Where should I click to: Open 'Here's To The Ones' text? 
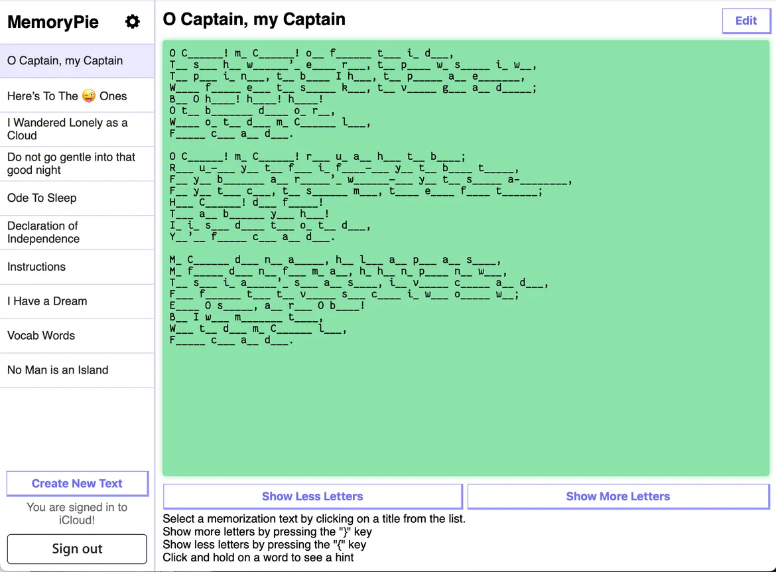pyautogui.click(x=67, y=96)
